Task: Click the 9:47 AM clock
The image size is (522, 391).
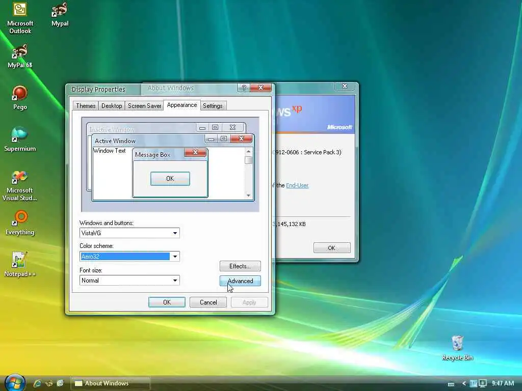Action: [503, 383]
